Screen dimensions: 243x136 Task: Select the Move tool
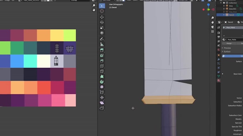coord(102,17)
